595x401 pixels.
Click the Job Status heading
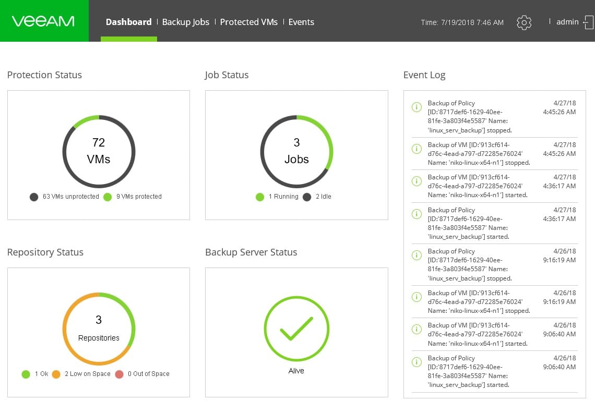point(227,75)
